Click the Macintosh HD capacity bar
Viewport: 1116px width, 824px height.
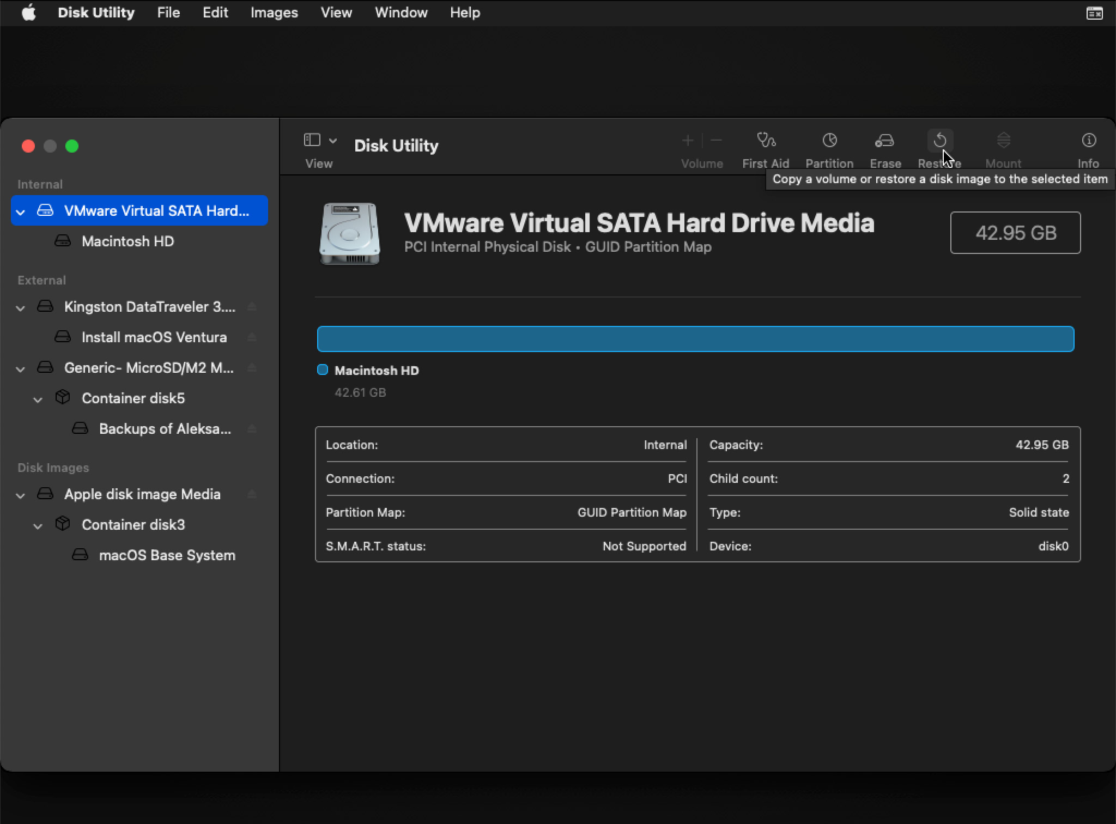697,339
